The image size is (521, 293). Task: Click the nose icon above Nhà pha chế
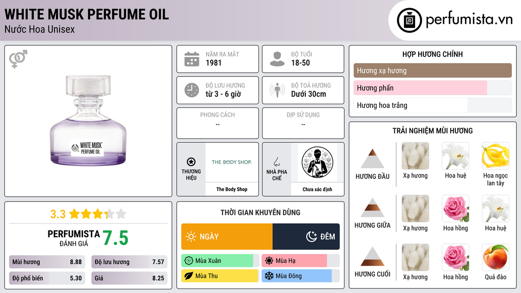point(276,162)
